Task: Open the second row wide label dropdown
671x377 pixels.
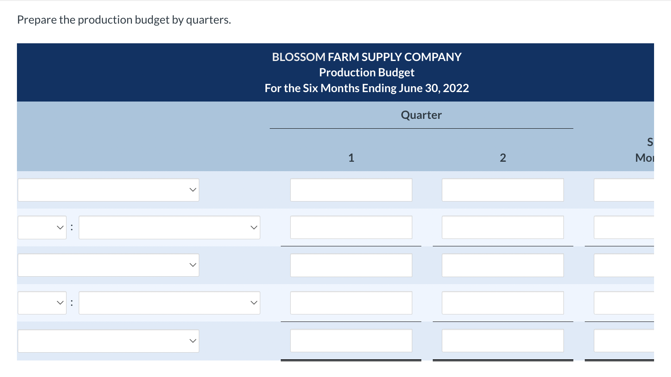Action: [x=169, y=227]
